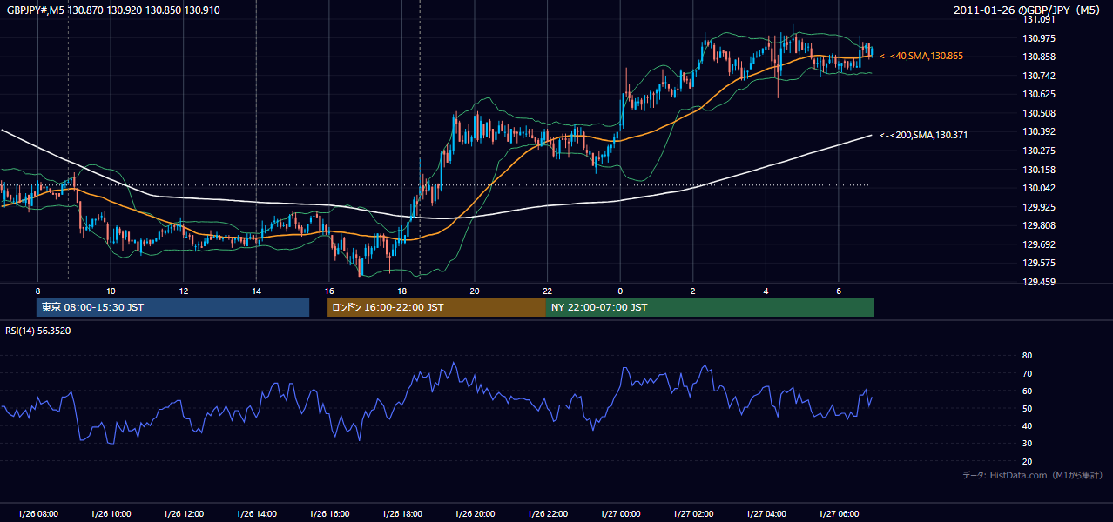Click price axis value 129.925
Image resolution: width=1113 pixels, height=522 pixels.
1038,207
